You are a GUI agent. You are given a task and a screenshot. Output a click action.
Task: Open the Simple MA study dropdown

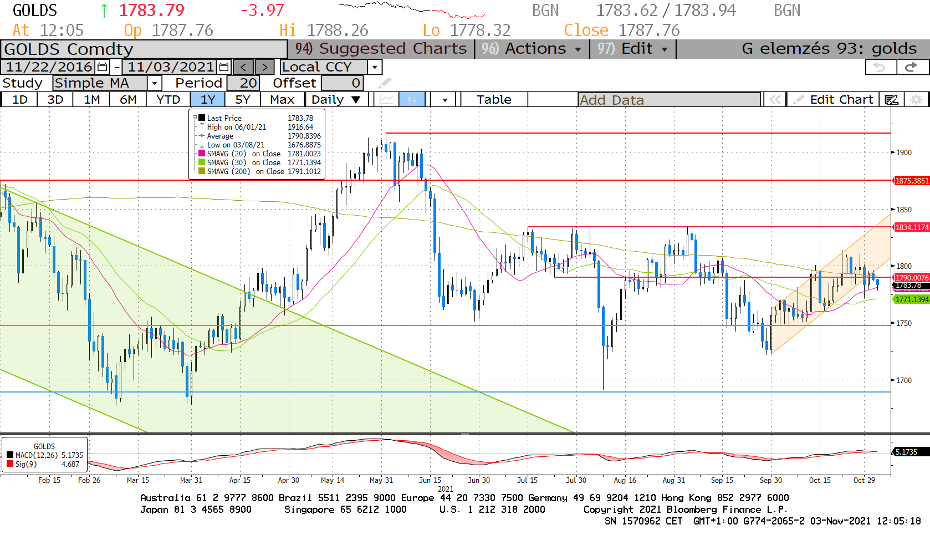[x=155, y=83]
